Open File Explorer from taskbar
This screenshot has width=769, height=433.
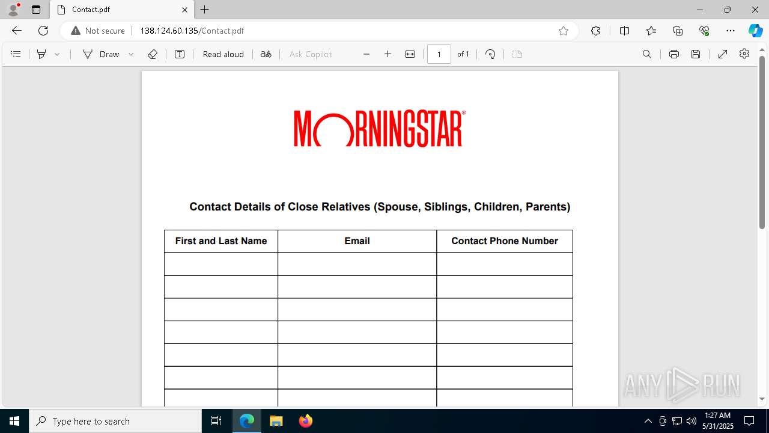pyautogui.click(x=276, y=421)
